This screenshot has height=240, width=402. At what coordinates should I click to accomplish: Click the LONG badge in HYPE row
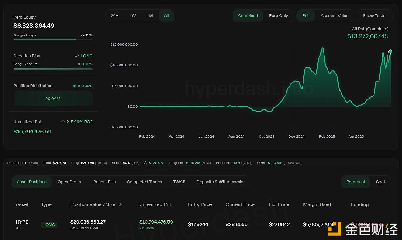click(x=49, y=225)
